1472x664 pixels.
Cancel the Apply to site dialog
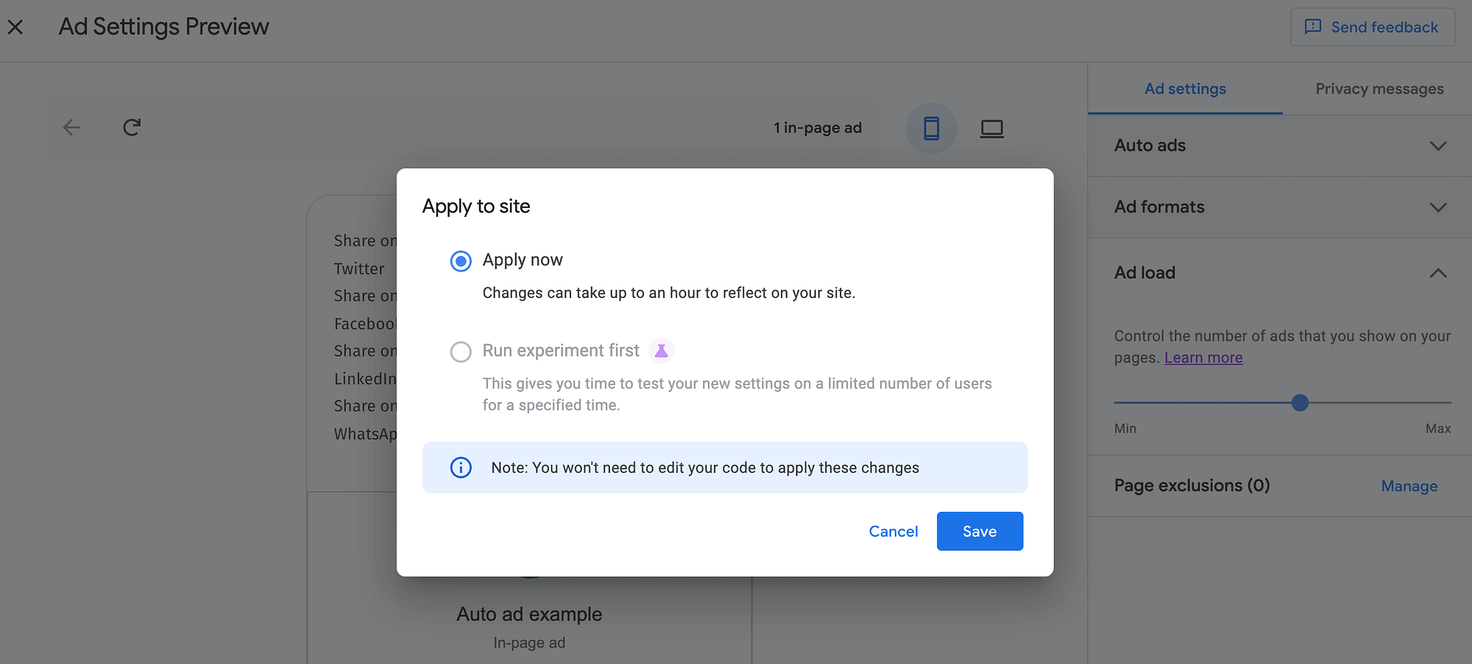tap(893, 531)
